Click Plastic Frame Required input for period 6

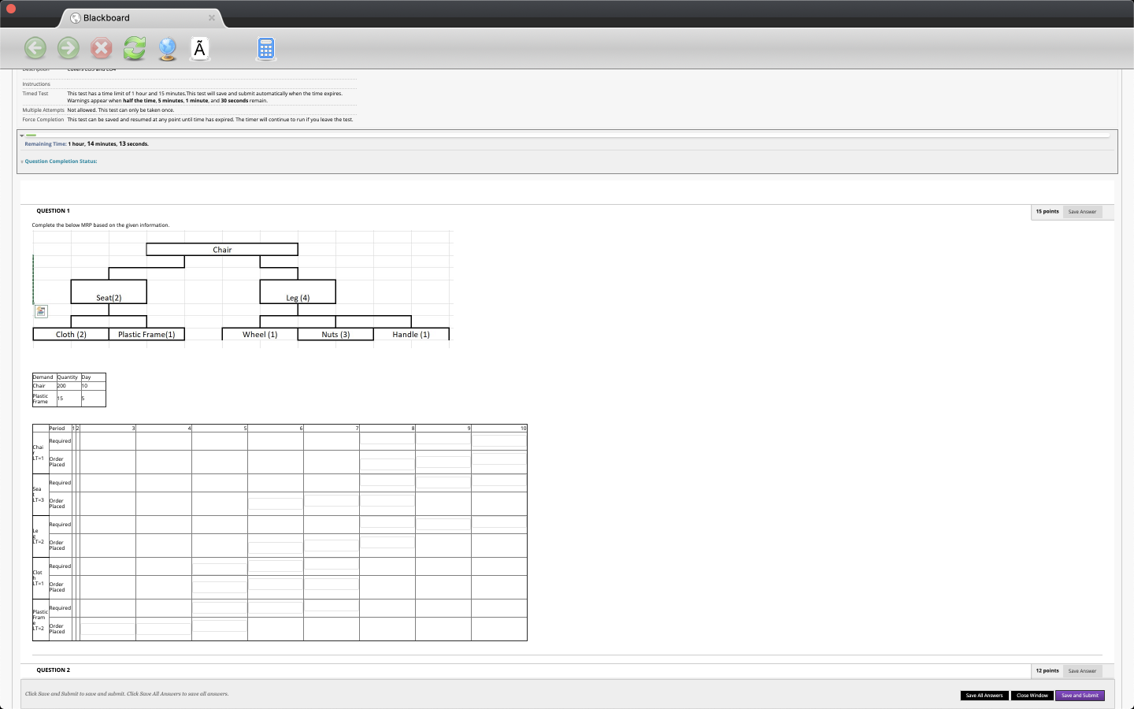(276, 607)
